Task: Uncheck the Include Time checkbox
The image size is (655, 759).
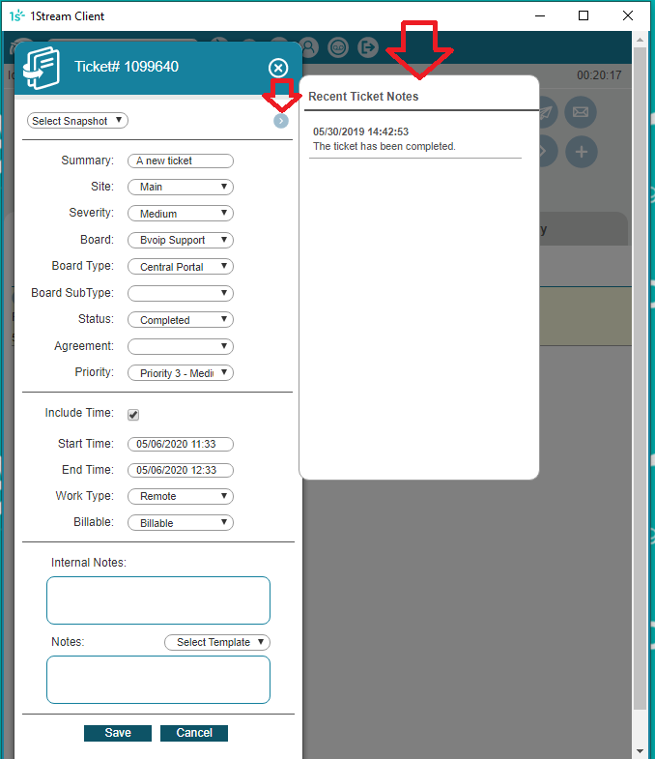Action: click(x=133, y=415)
